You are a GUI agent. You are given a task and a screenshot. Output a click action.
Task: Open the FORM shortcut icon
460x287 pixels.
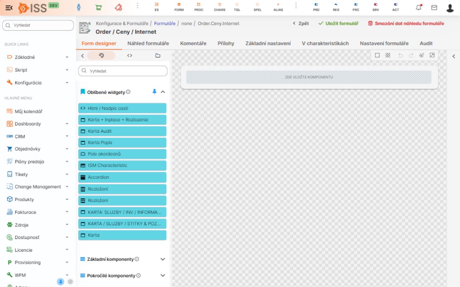179,7
